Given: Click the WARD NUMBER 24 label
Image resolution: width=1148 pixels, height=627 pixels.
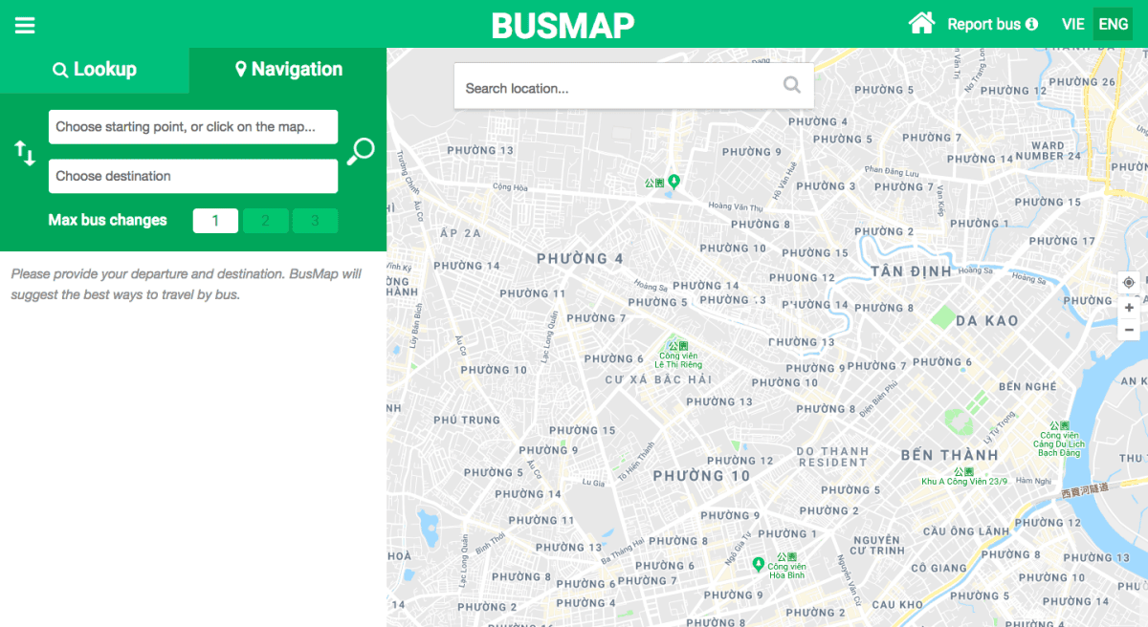Looking at the screenshot, I should pos(1048,151).
